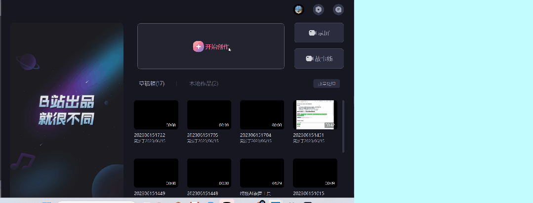The image size is (533, 203).
Task: Open the message feedback bubble icon
Action: pos(338,9)
